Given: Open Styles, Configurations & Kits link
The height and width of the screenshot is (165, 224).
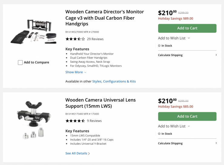Looking at the screenshot, I should [x=114, y=81].
